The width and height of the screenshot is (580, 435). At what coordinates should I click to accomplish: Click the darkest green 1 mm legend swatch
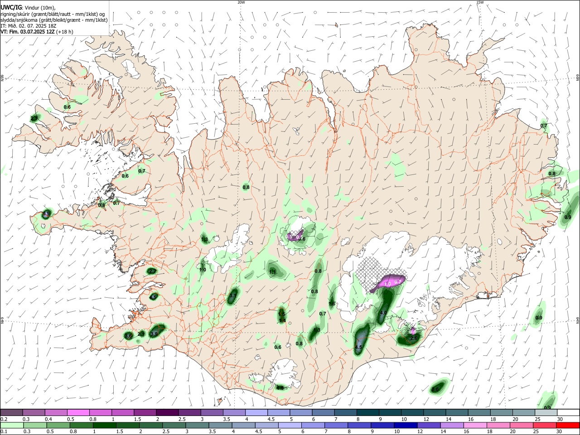click(x=104, y=425)
